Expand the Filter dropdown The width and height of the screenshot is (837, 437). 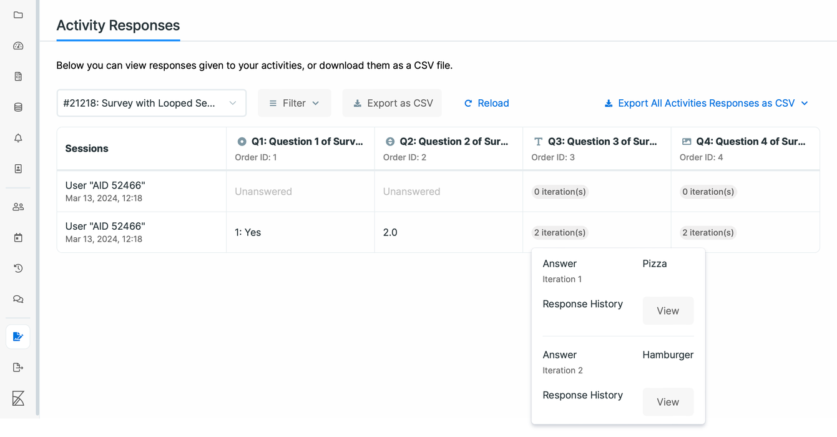pos(294,102)
